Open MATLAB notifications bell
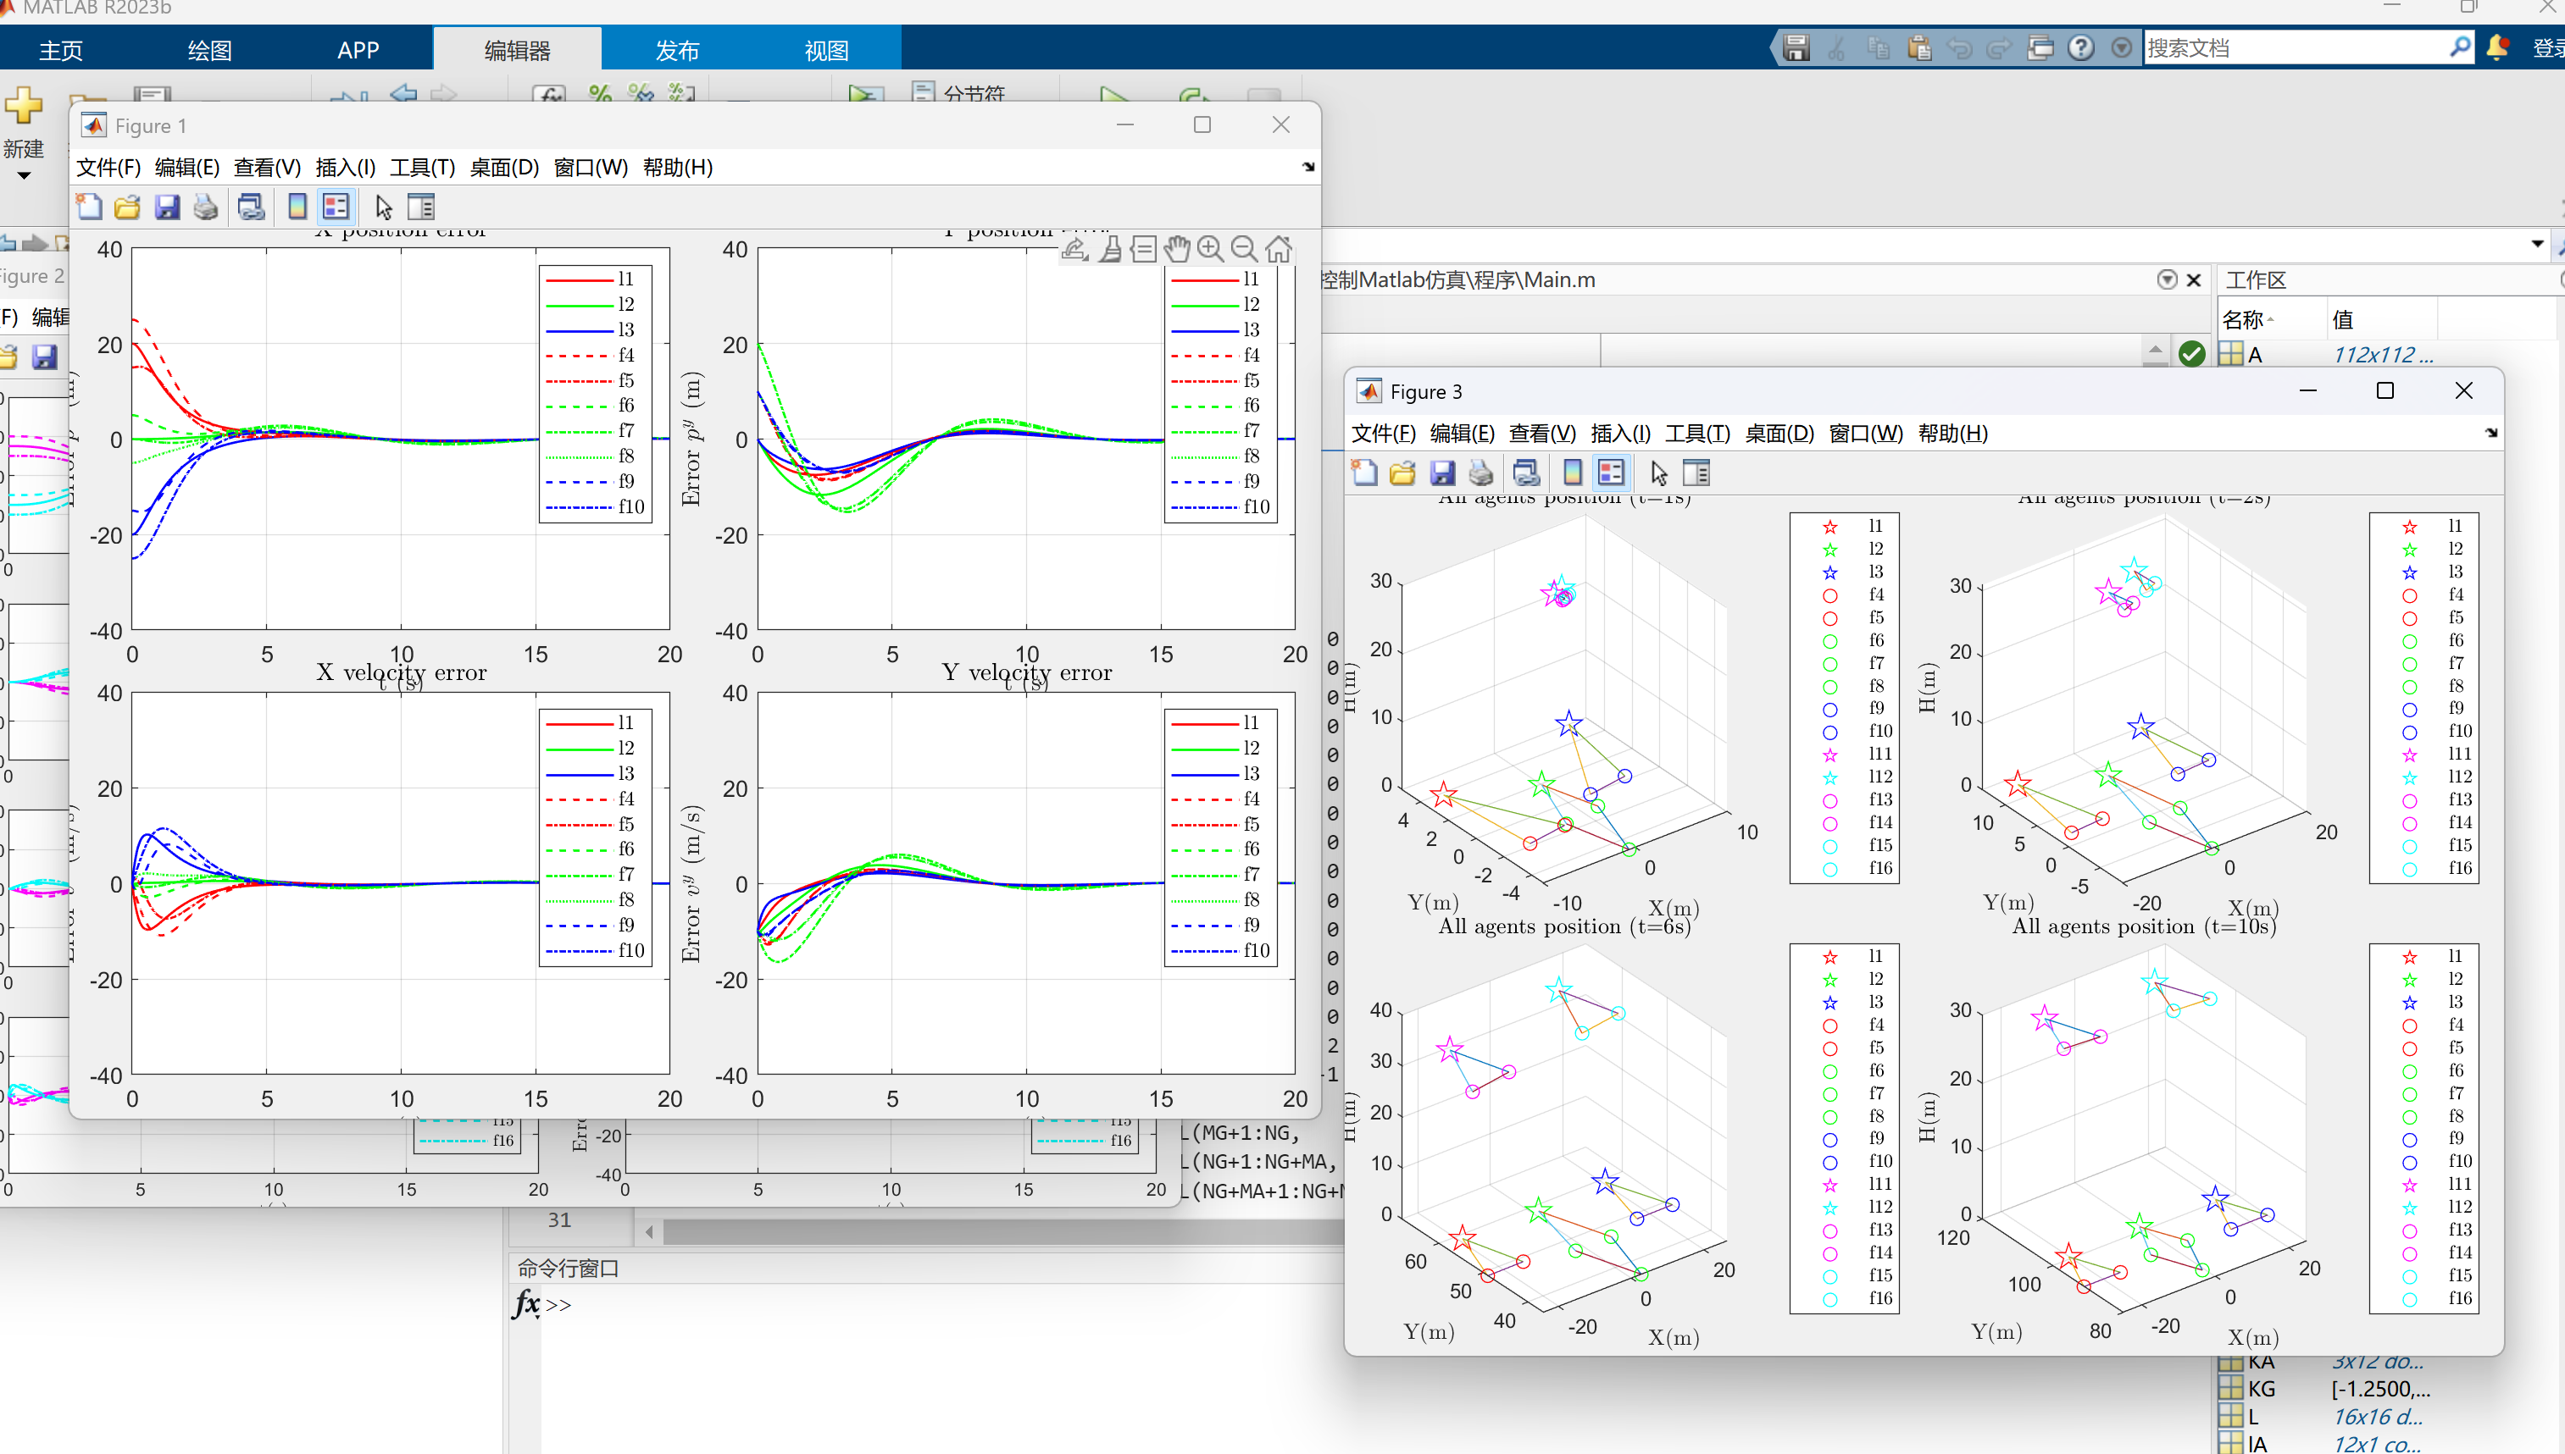 tap(2497, 47)
